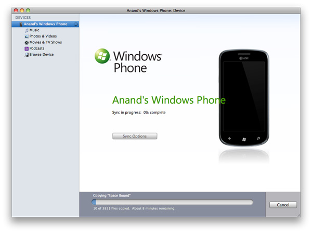Cancel the sync in progress
The image size is (312, 233).
click(283, 205)
